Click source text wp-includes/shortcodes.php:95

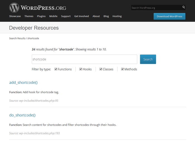(38, 101)
